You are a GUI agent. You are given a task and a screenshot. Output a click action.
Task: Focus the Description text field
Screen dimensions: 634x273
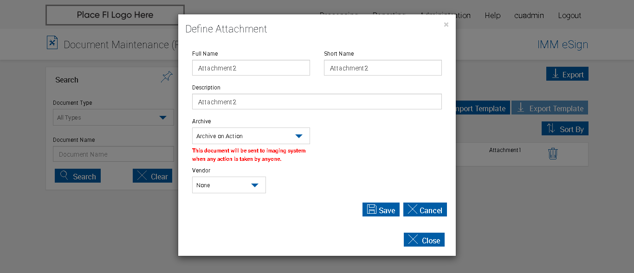[317, 102]
